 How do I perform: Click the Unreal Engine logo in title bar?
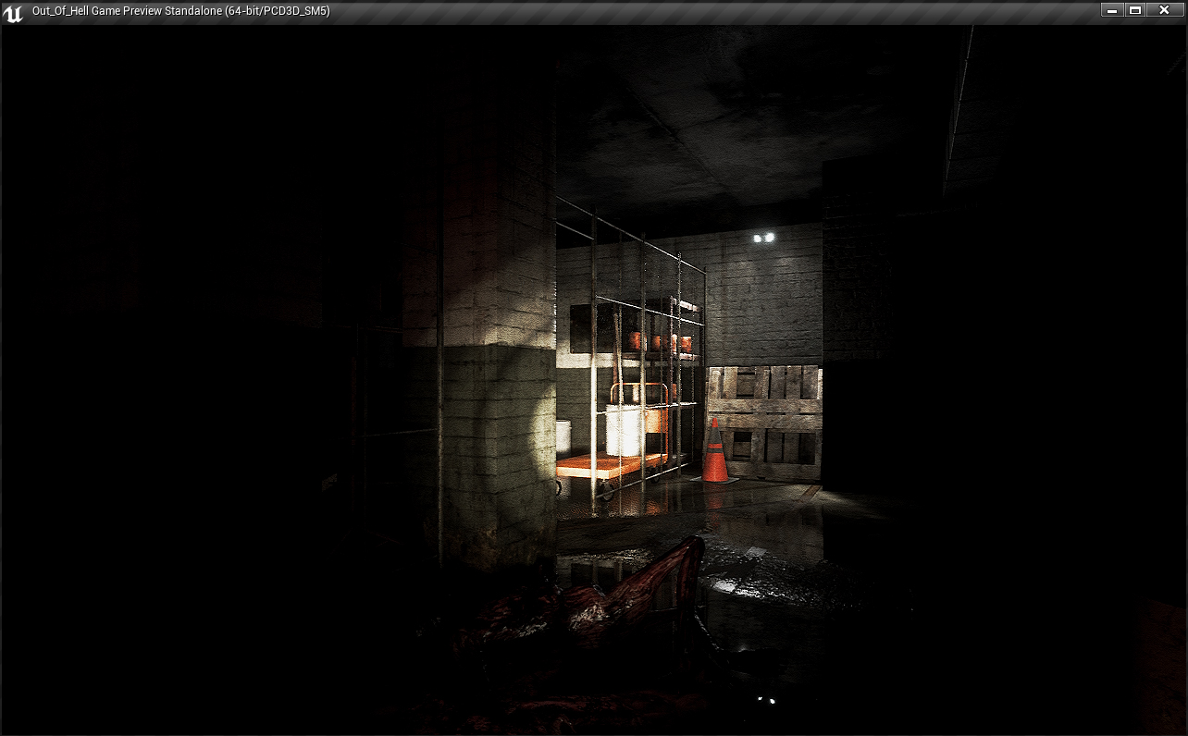(13, 12)
